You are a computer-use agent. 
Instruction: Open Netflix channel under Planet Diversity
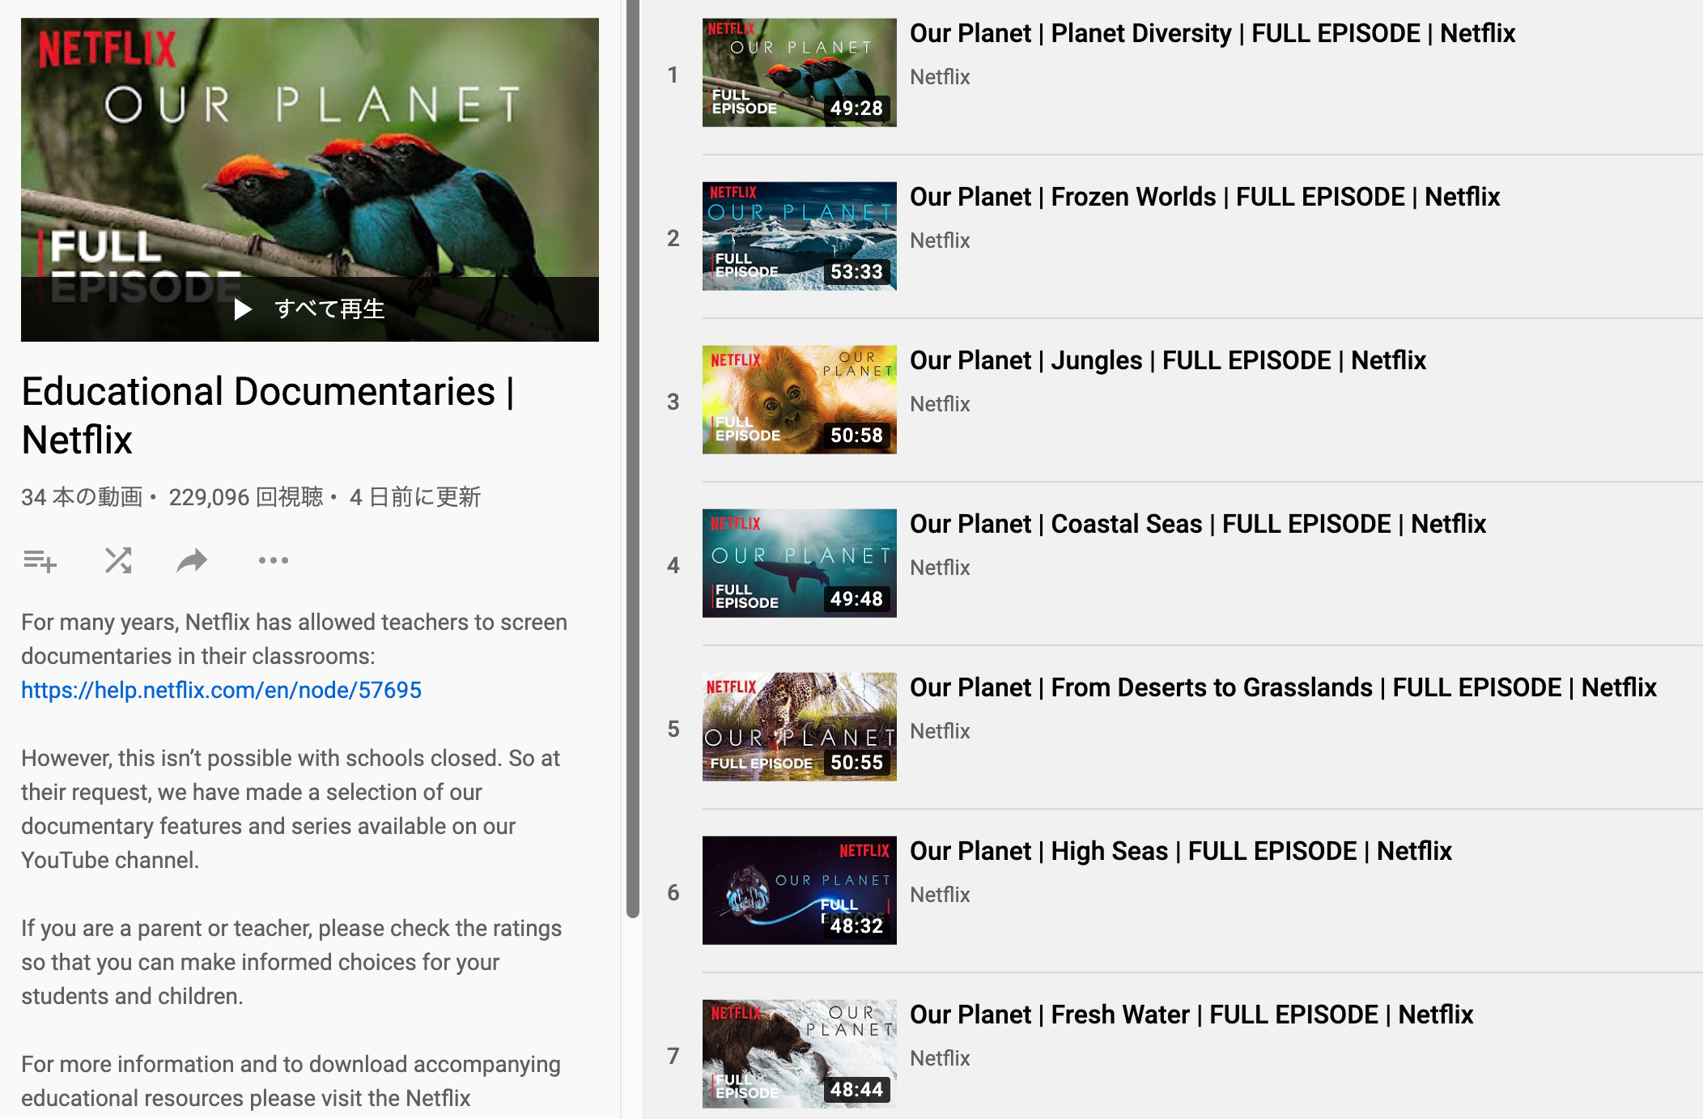(940, 77)
